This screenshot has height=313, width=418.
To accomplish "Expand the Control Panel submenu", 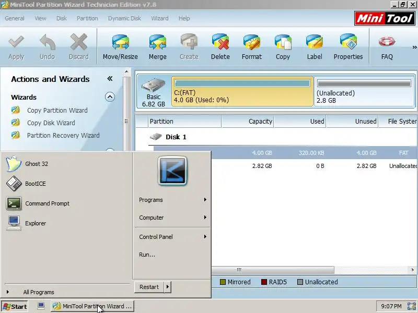I will [172, 237].
